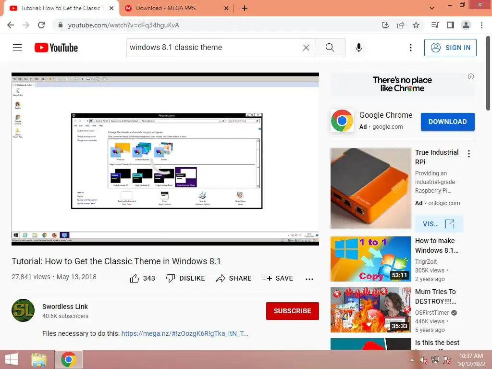The width and height of the screenshot is (492, 369).
Task: Click the video player area
Action: click(165, 159)
